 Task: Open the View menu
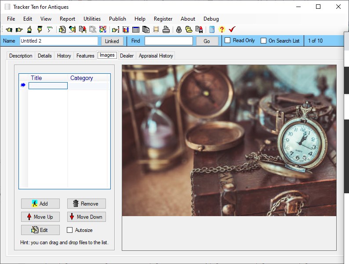click(46, 19)
